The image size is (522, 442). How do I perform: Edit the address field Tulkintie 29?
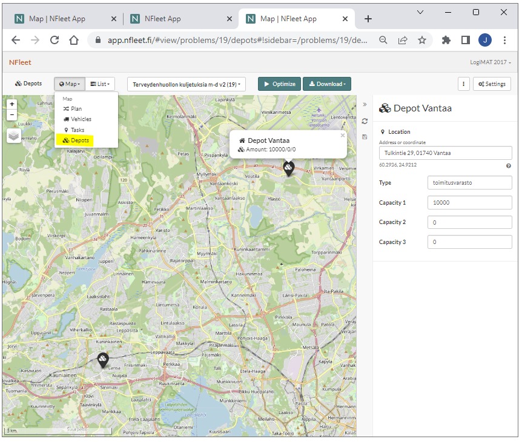click(445, 153)
